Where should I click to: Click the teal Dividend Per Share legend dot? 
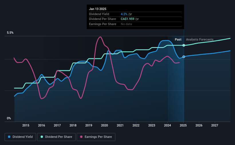[x=42, y=137]
